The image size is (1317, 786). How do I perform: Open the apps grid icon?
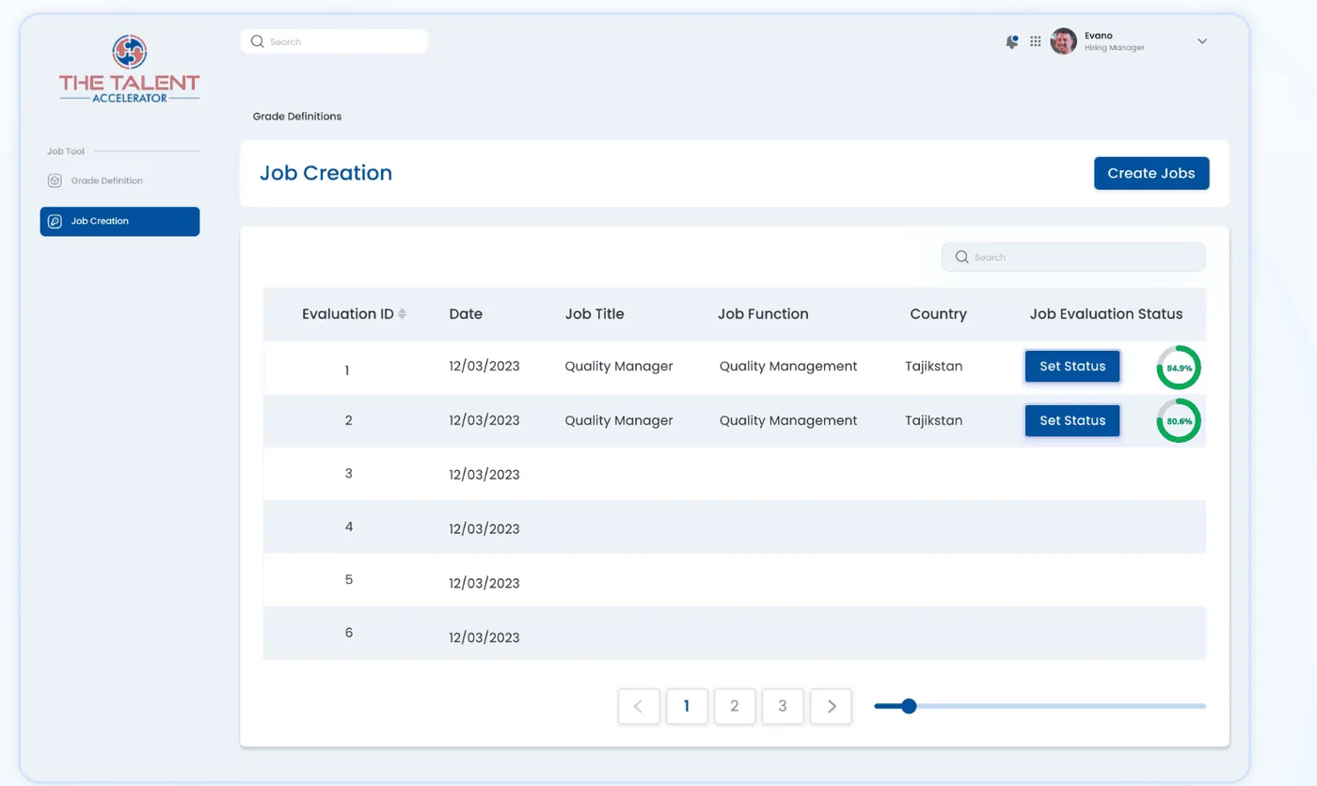(1035, 41)
